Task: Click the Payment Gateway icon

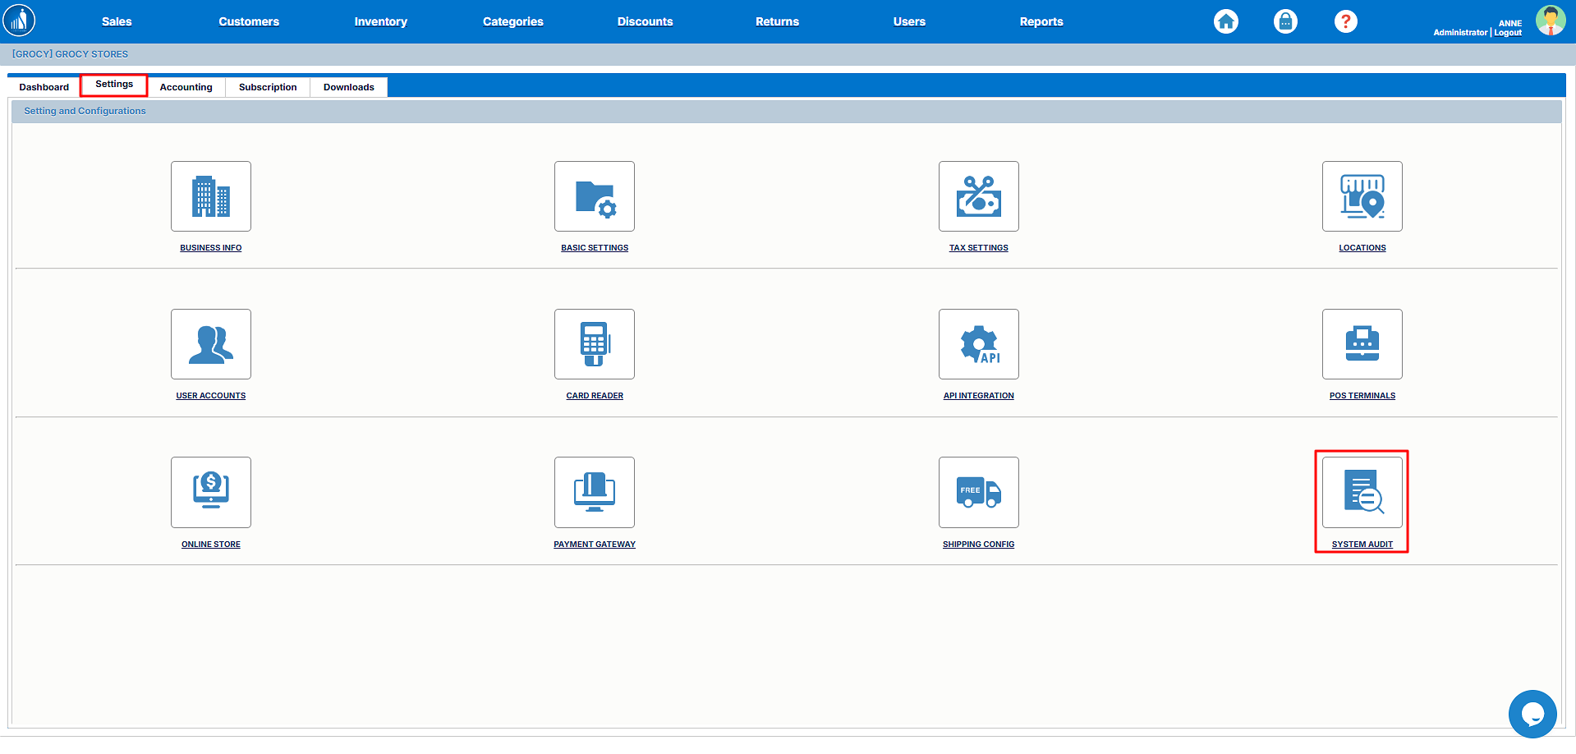Action: (595, 492)
